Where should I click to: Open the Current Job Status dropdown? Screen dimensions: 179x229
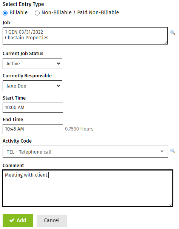32,63
